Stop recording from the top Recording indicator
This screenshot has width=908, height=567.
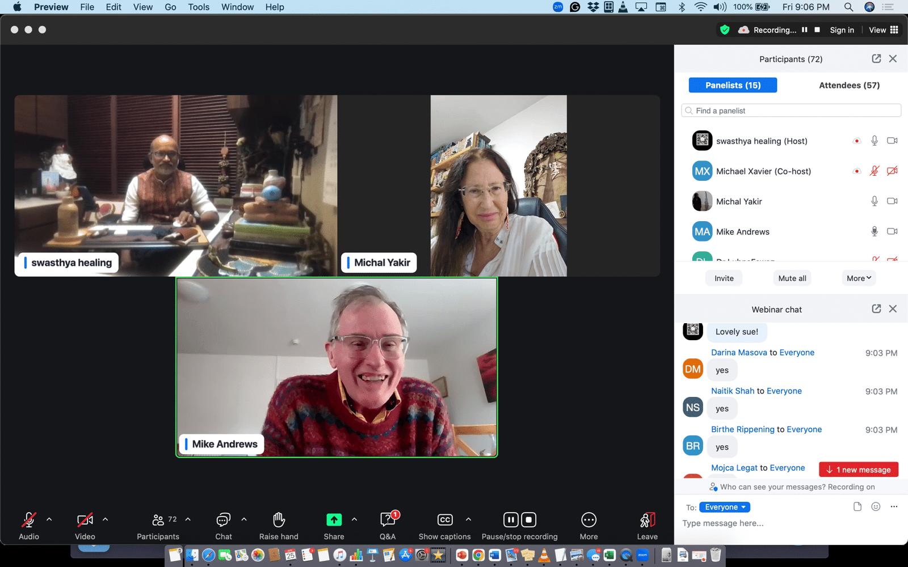pos(817,29)
